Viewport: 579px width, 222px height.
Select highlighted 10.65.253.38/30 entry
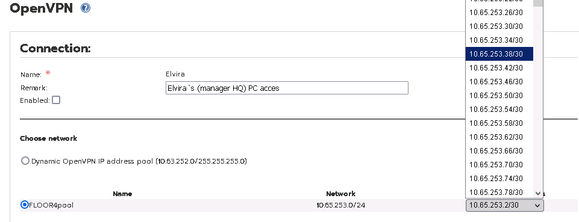[499, 54]
